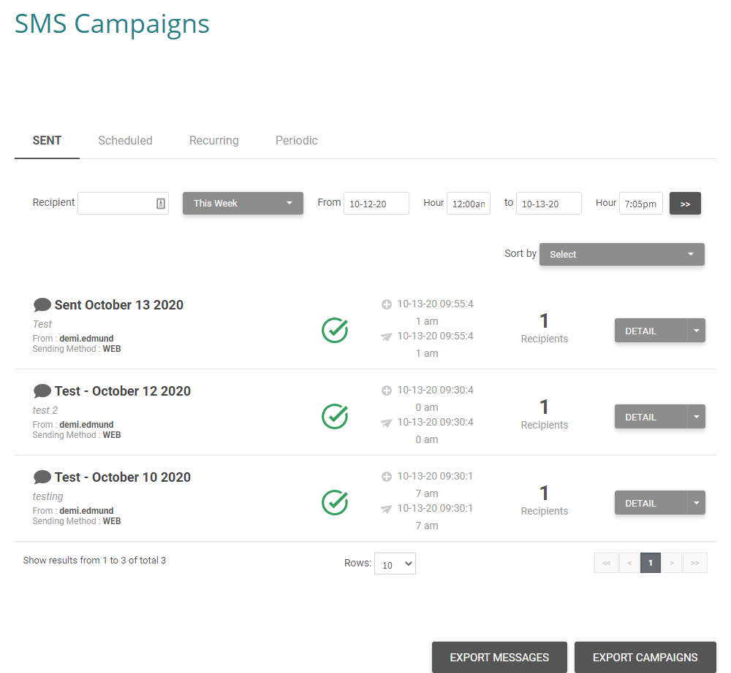
Task: Click DETAIL button for Test - October 12 2020
Action: coord(651,417)
